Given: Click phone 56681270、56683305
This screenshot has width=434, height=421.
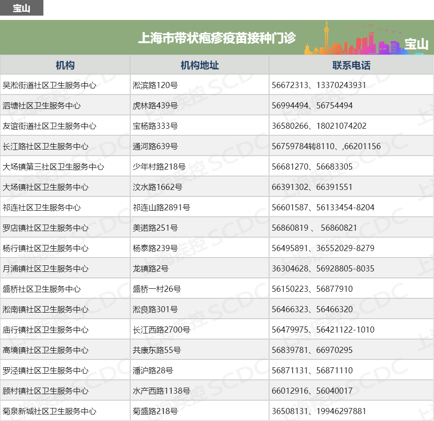Looking at the screenshot, I should tap(312, 166).
